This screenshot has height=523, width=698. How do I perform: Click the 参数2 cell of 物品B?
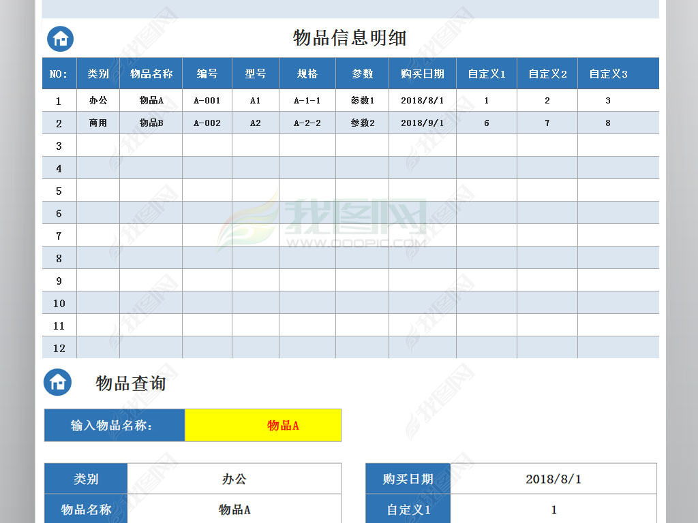click(x=363, y=123)
